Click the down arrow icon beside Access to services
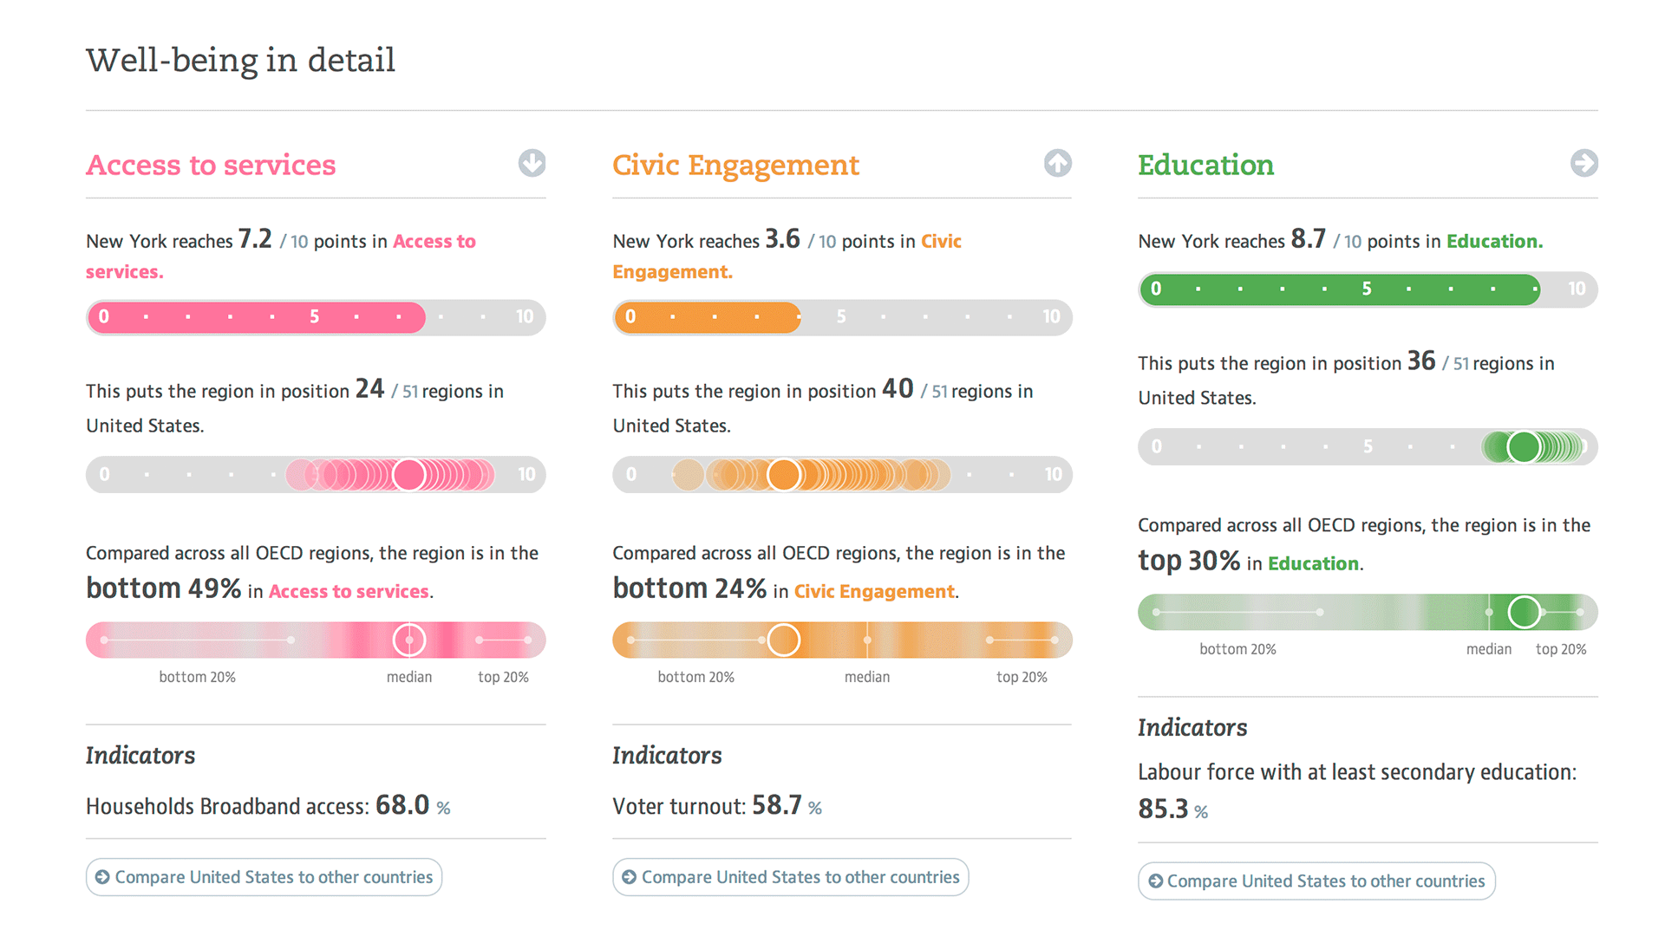 (532, 163)
